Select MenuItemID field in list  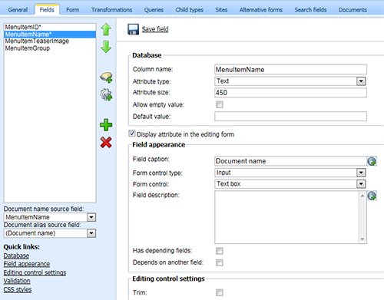pyautogui.click(x=50, y=27)
